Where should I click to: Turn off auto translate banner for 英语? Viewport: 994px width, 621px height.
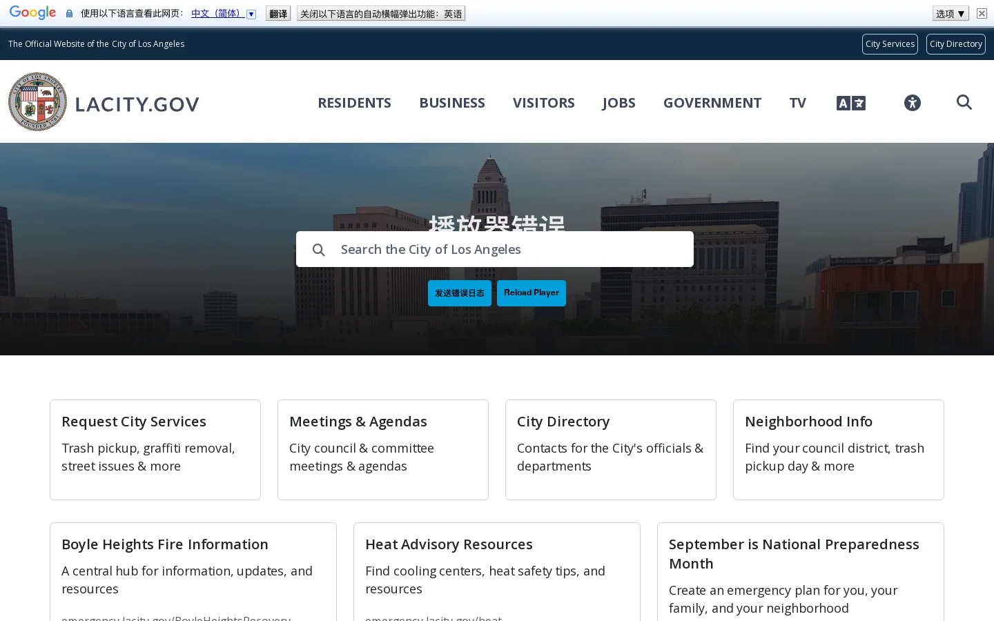coord(381,14)
